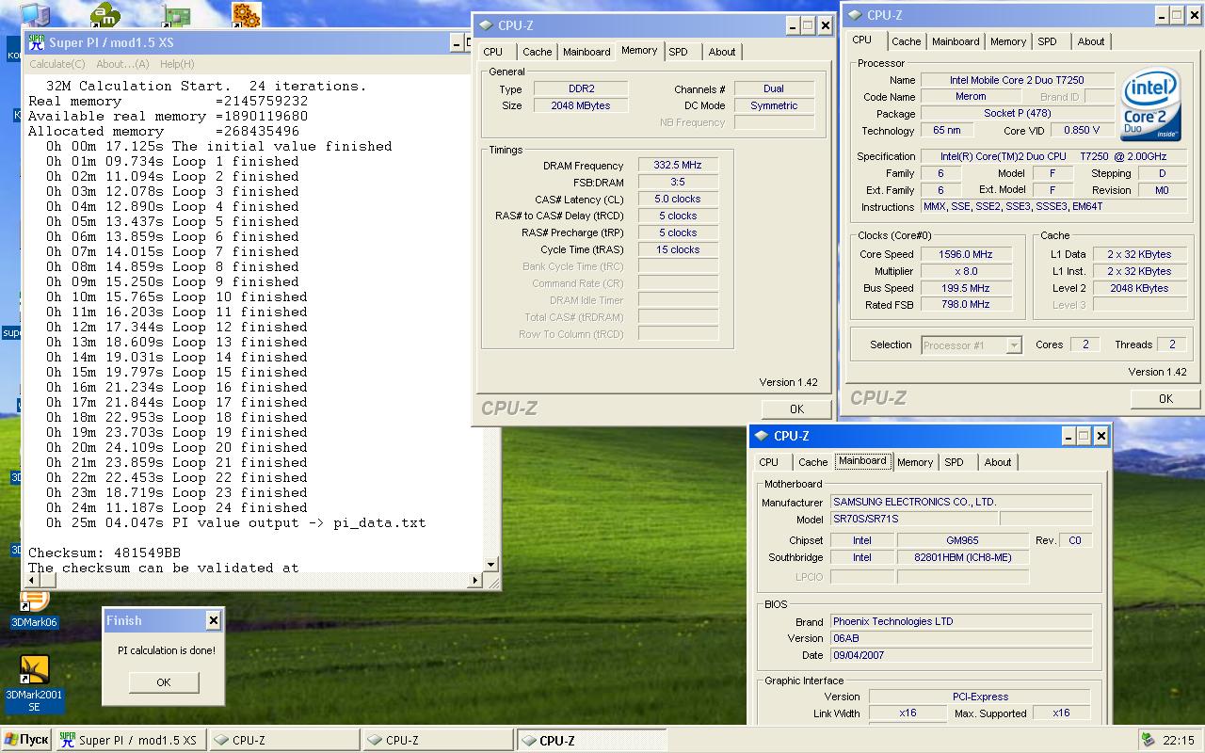The width and height of the screenshot is (1205, 753).
Task: Select the orange gears desktop shortcut
Action: (246, 14)
